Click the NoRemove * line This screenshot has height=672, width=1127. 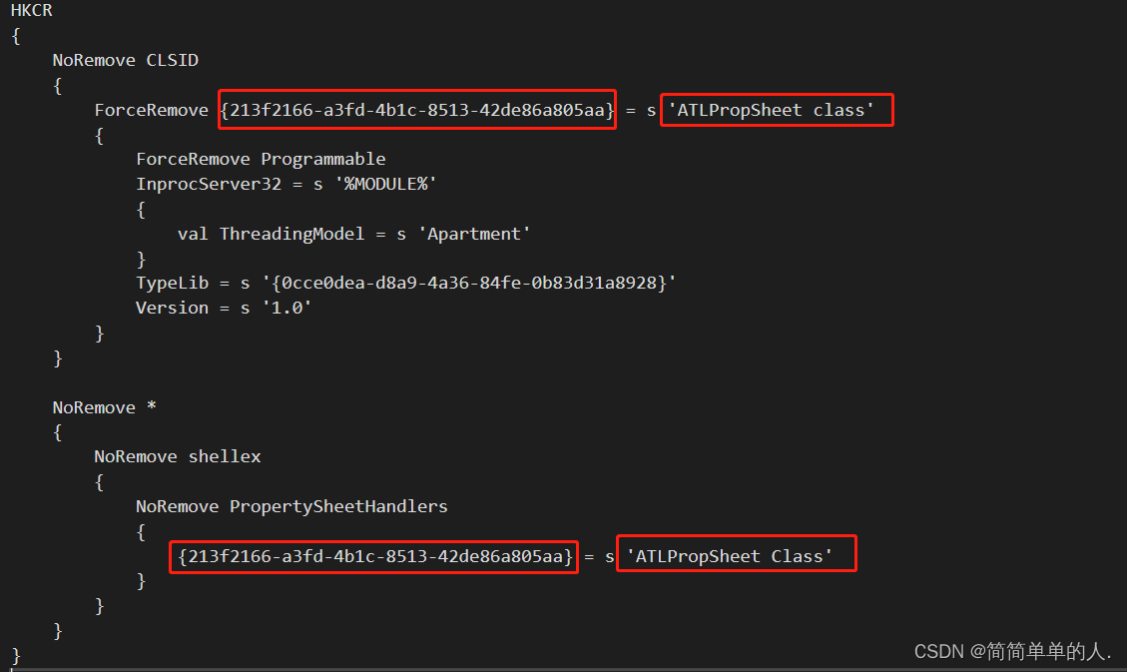pyautogui.click(x=104, y=407)
